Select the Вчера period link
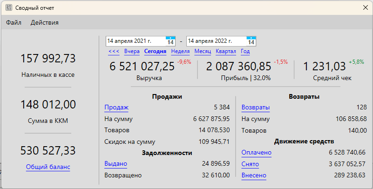373x189 pixels. pos(132,51)
